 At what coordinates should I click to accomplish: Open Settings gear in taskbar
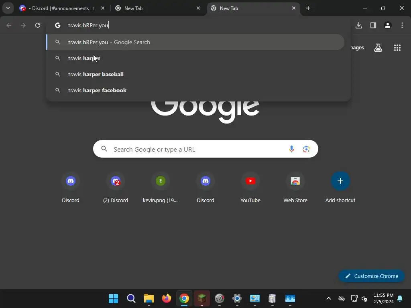(237, 298)
